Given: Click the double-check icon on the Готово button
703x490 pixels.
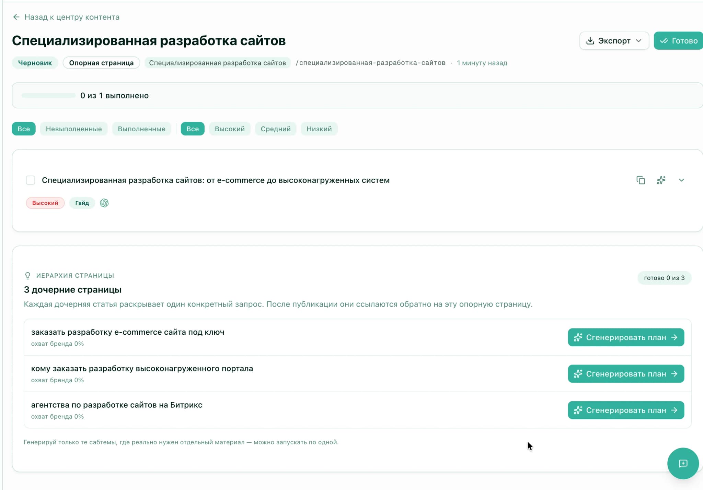Looking at the screenshot, I should [664, 41].
